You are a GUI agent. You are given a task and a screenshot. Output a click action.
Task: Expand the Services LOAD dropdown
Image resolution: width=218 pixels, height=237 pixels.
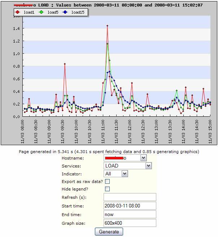pos(127,166)
